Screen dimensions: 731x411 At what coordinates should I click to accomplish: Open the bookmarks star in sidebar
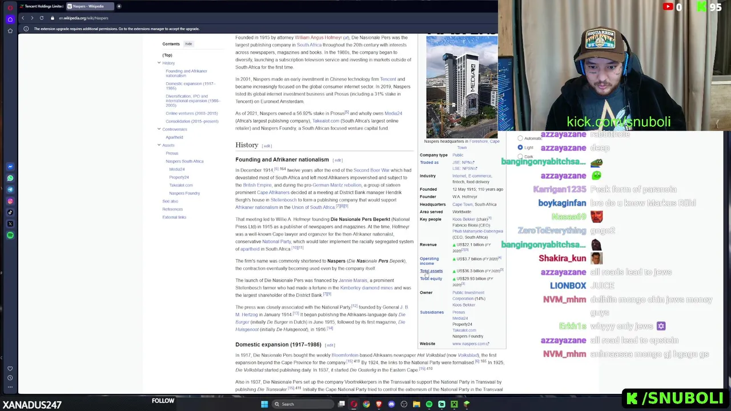point(10,30)
